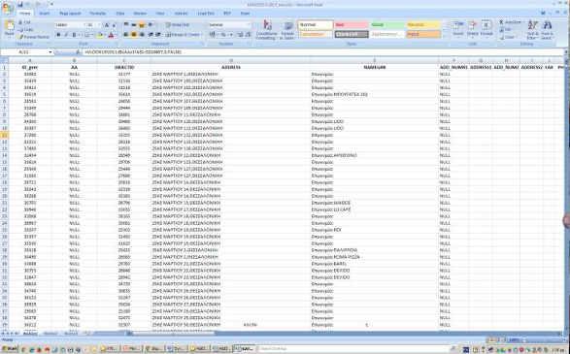Open Find & Select binoculars
This screenshot has width=570, height=354.
click(547, 30)
